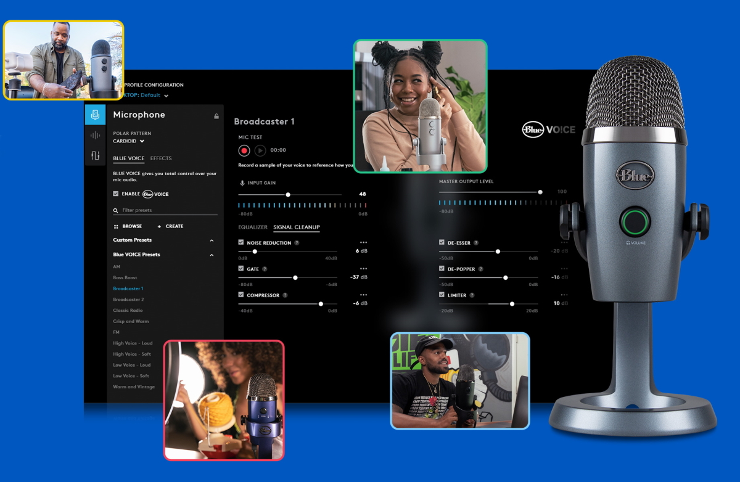Open help icon next to Gate
Screen dimensions: 740x482
coord(265,269)
